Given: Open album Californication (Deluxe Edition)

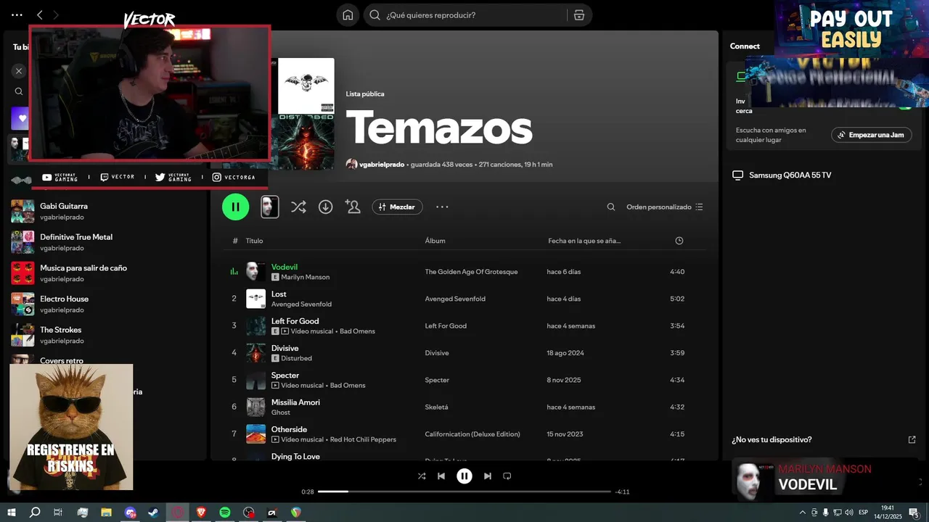Looking at the screenshot, I should tap(472, 434).
